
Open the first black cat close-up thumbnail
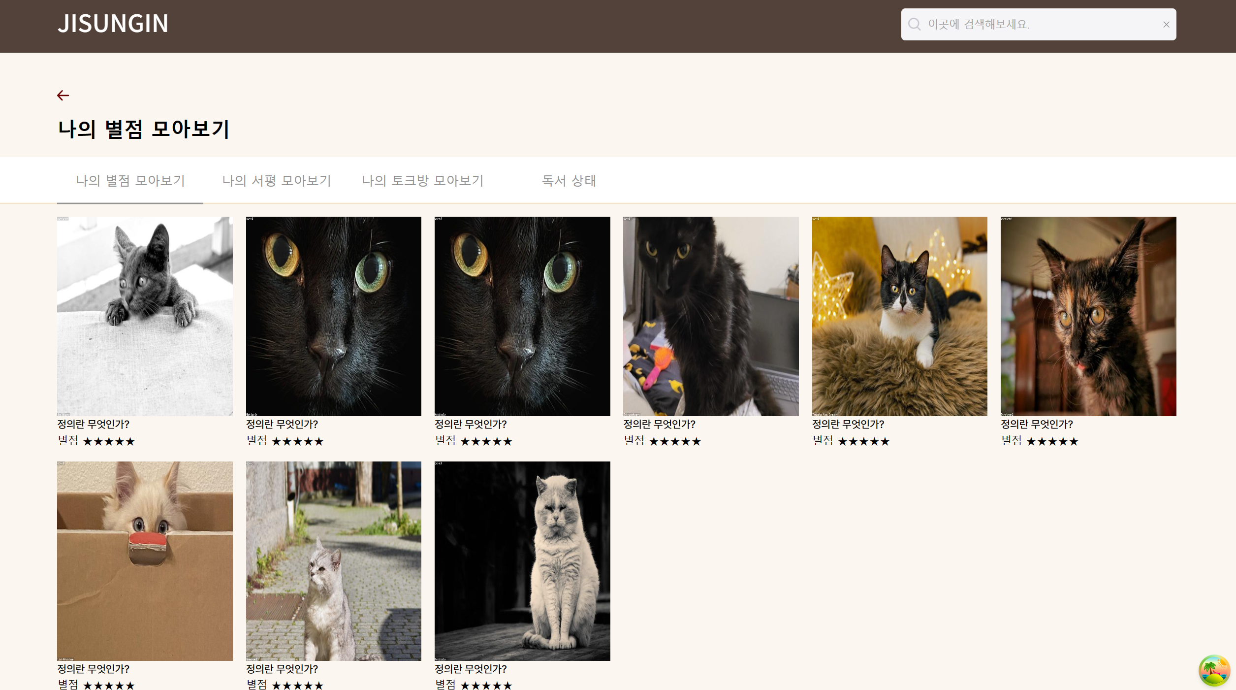coord(333,316)
